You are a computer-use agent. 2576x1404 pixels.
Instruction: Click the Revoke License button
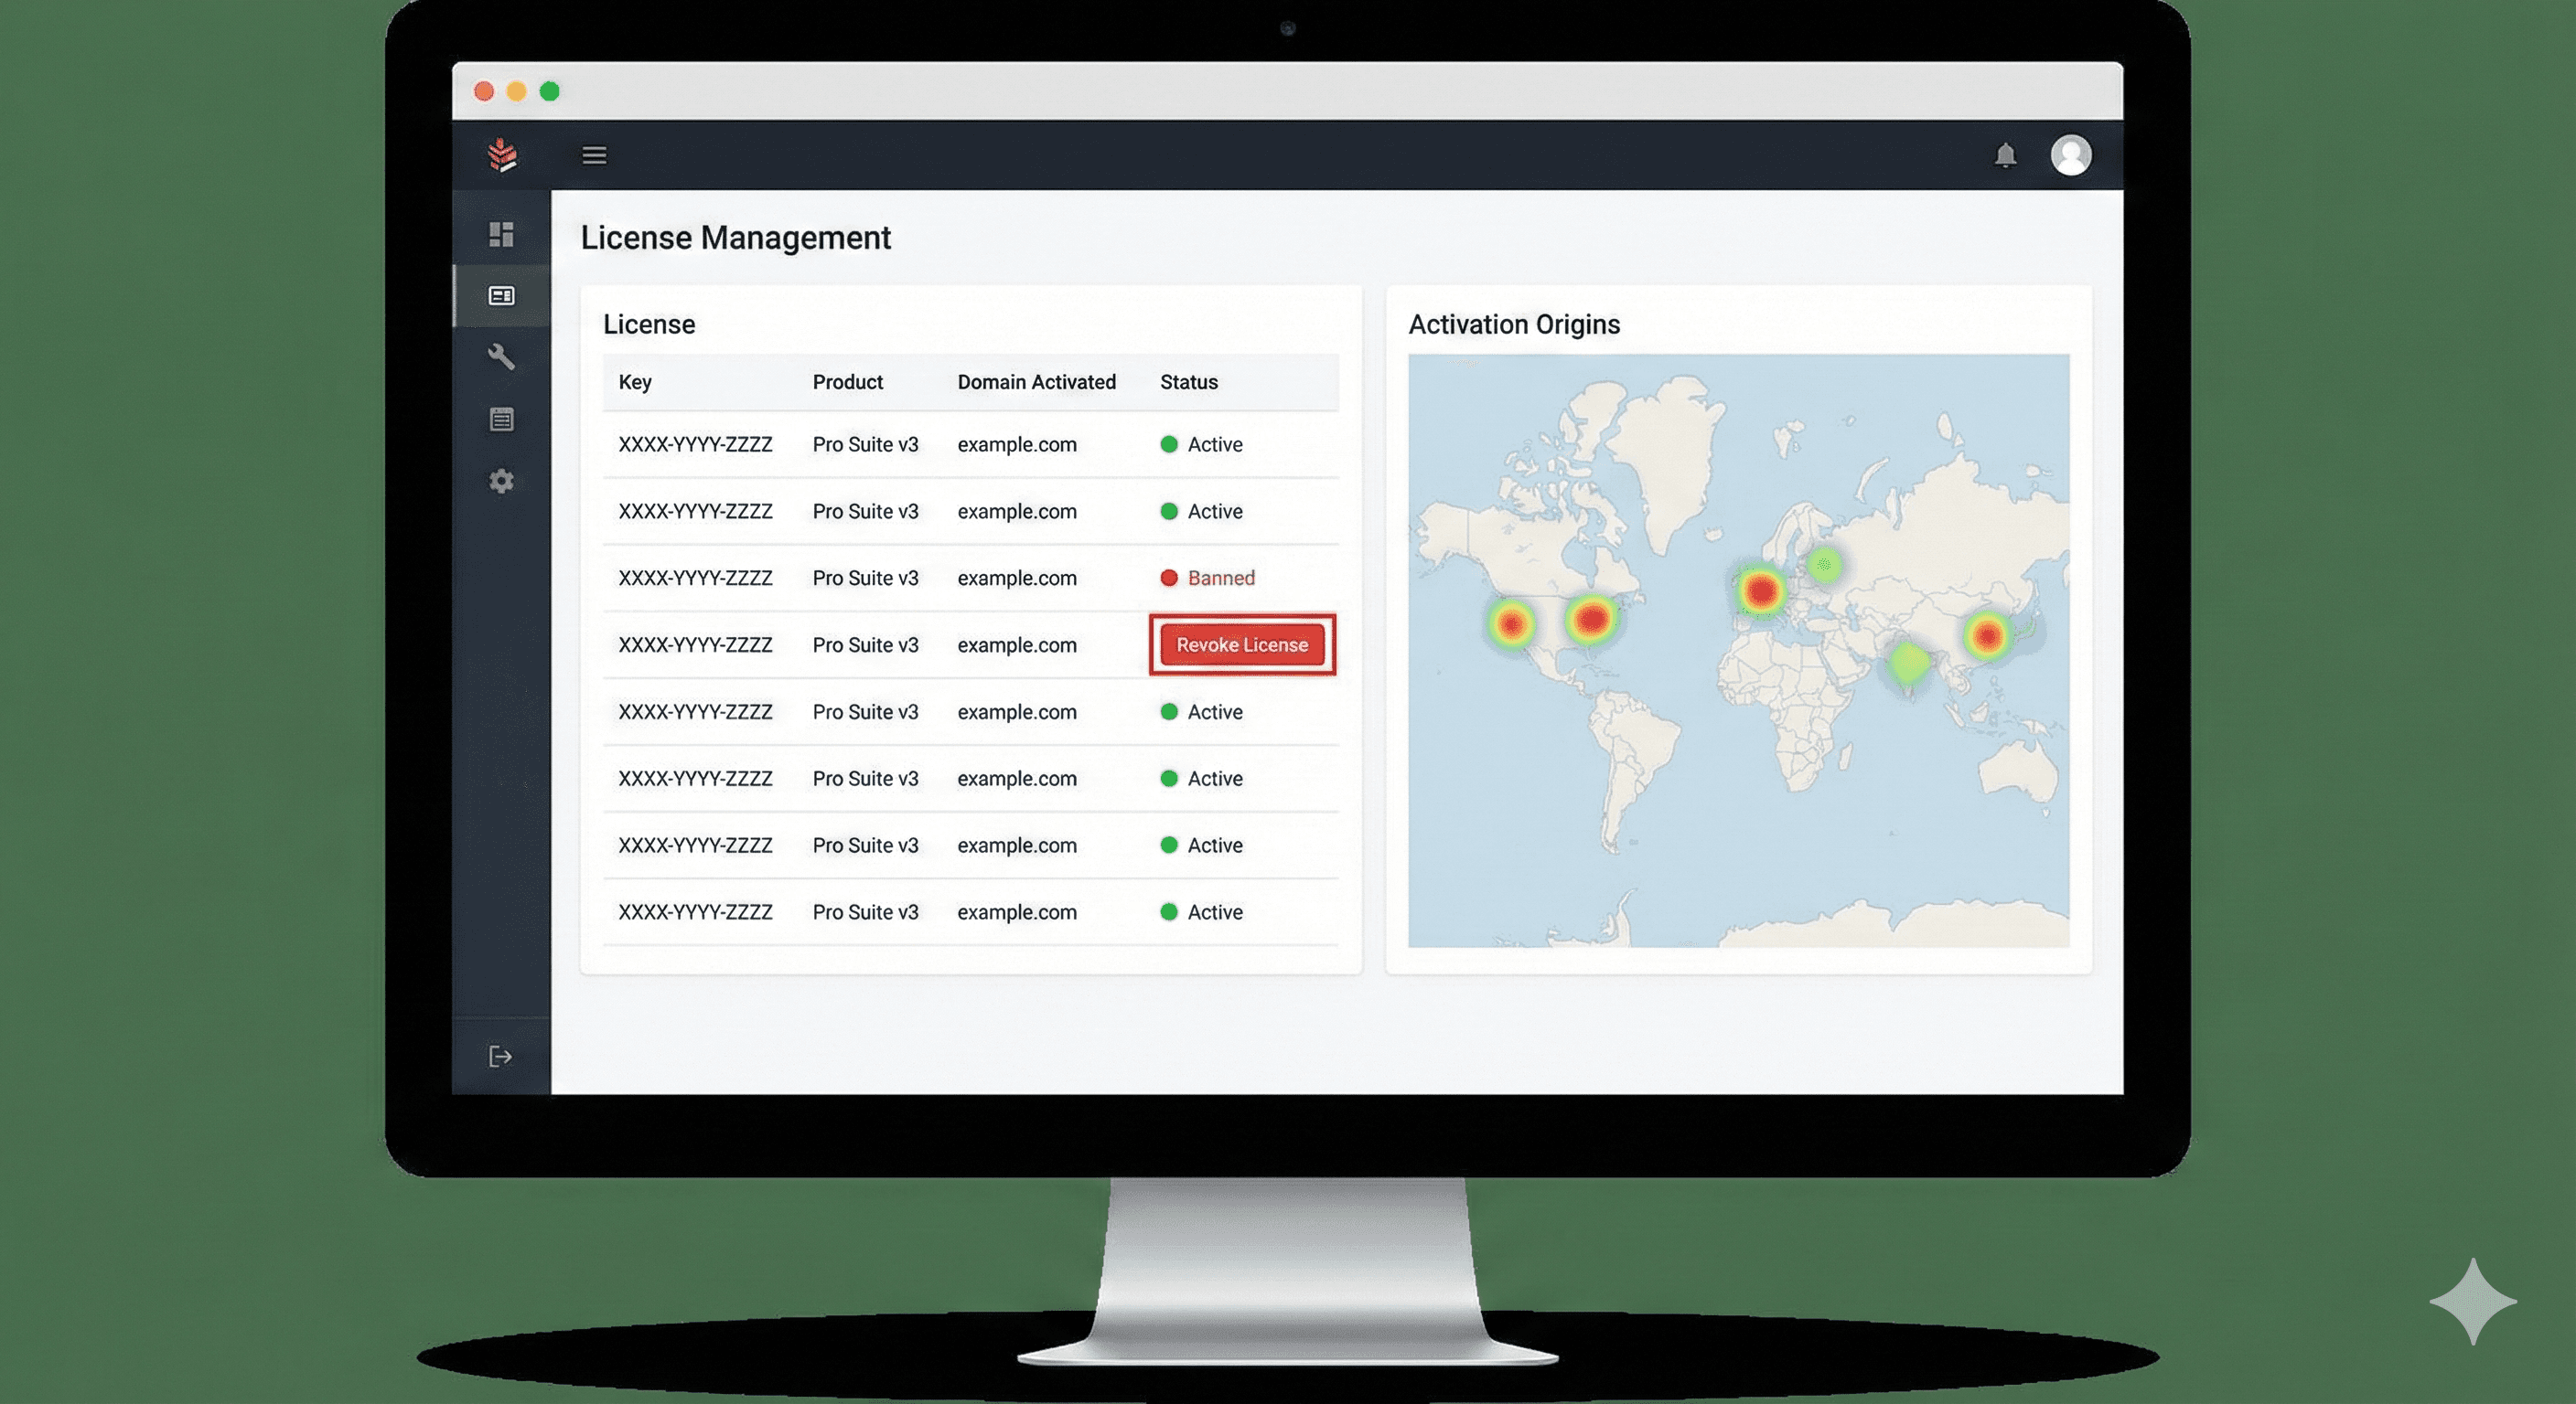click(x=1242, y=644)
